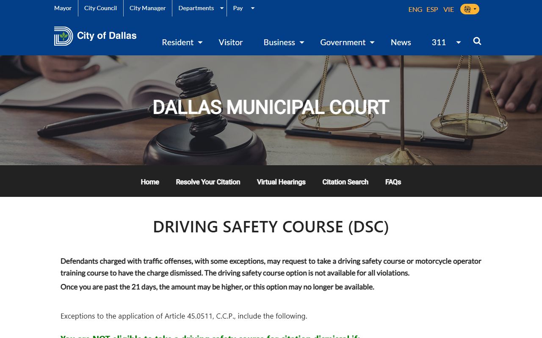Screen dimensions: 542x338
Task: Open the Pay menu label
Action: point(238,8)
